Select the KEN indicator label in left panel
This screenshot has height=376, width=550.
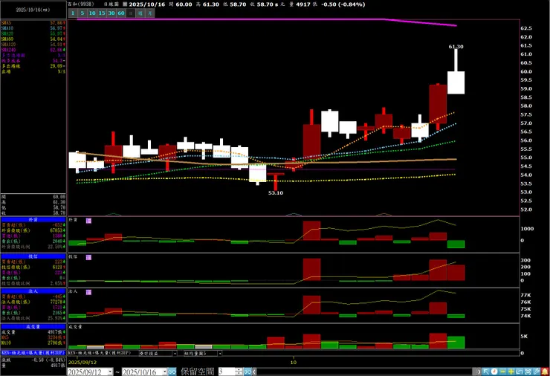coord(33,353)
